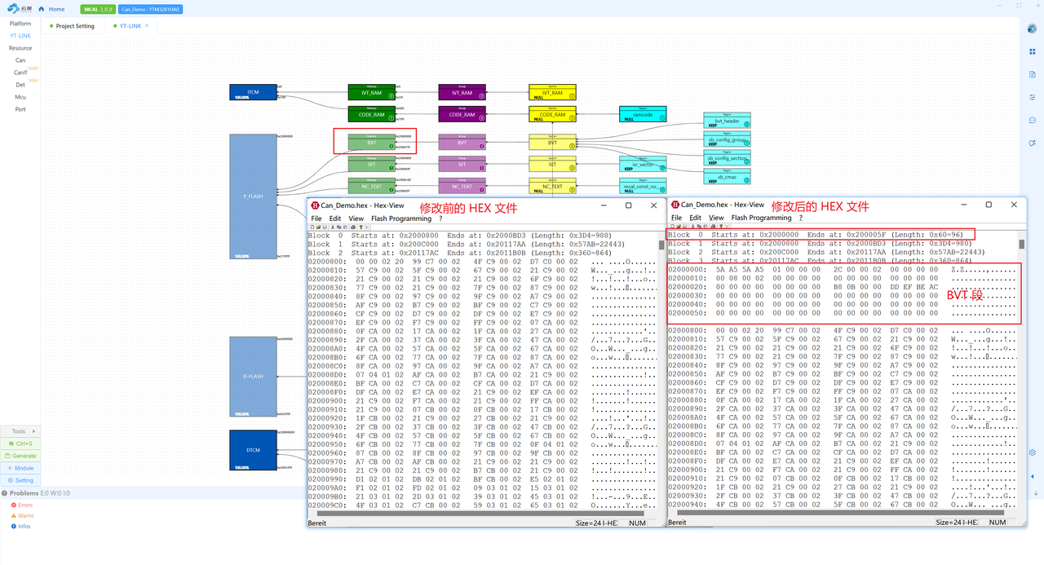Open Flash Programming menu in right Hex-View

click(x=761, y=218)
